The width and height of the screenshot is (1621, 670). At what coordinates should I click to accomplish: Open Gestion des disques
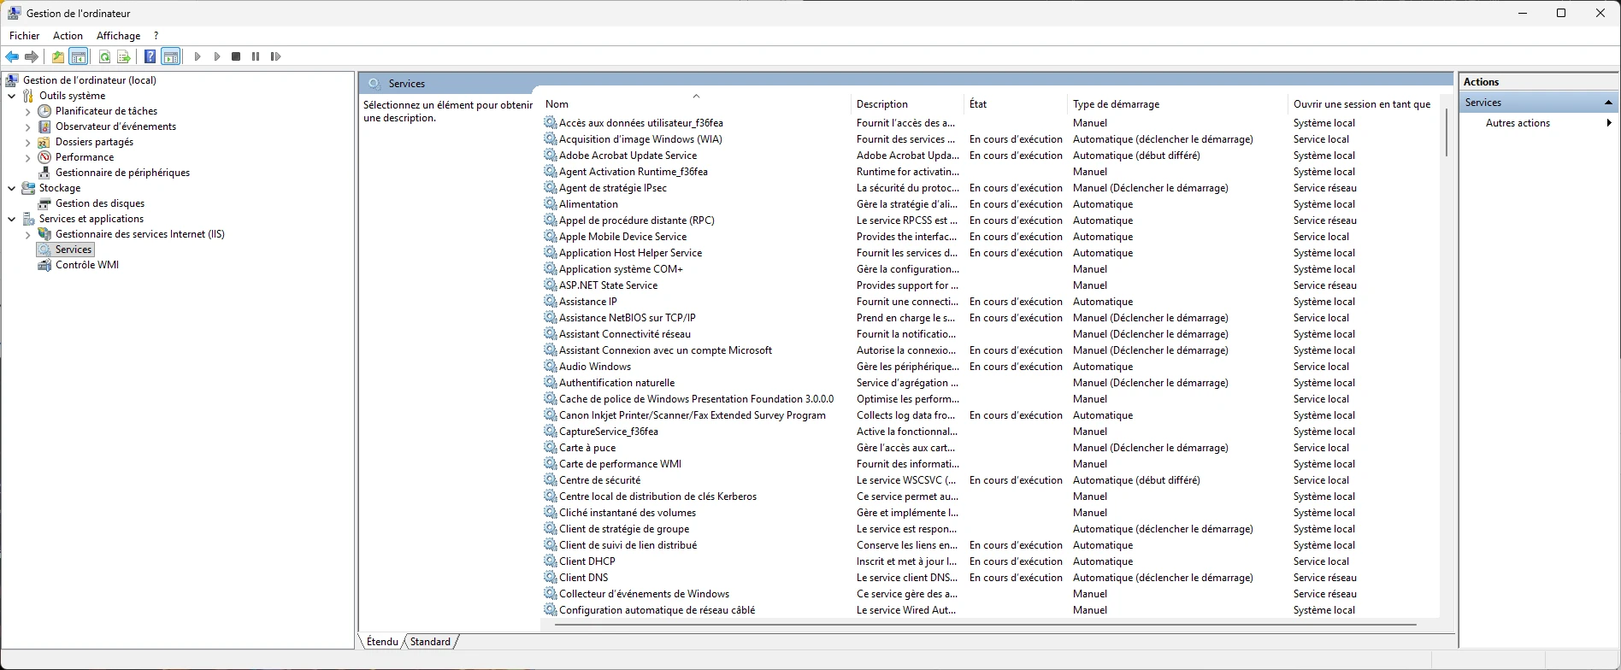(100, 203)
